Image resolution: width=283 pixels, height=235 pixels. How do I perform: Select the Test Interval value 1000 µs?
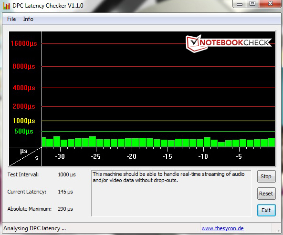pos(67,174)
